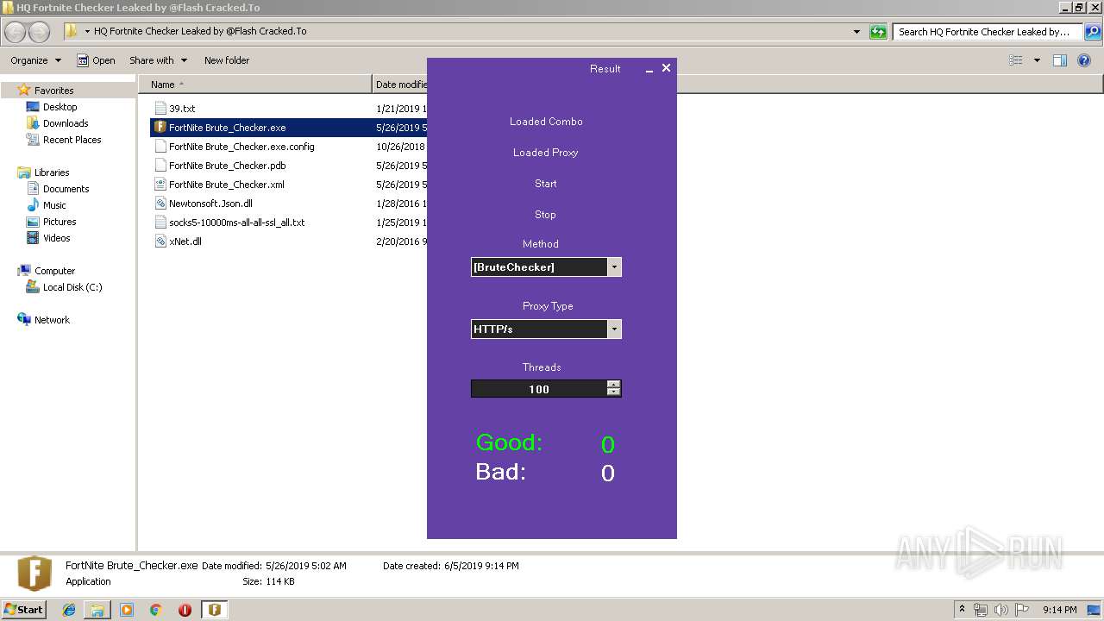Show hidden system tray icons
This screenshot has height=621, width=1104.
963,609
